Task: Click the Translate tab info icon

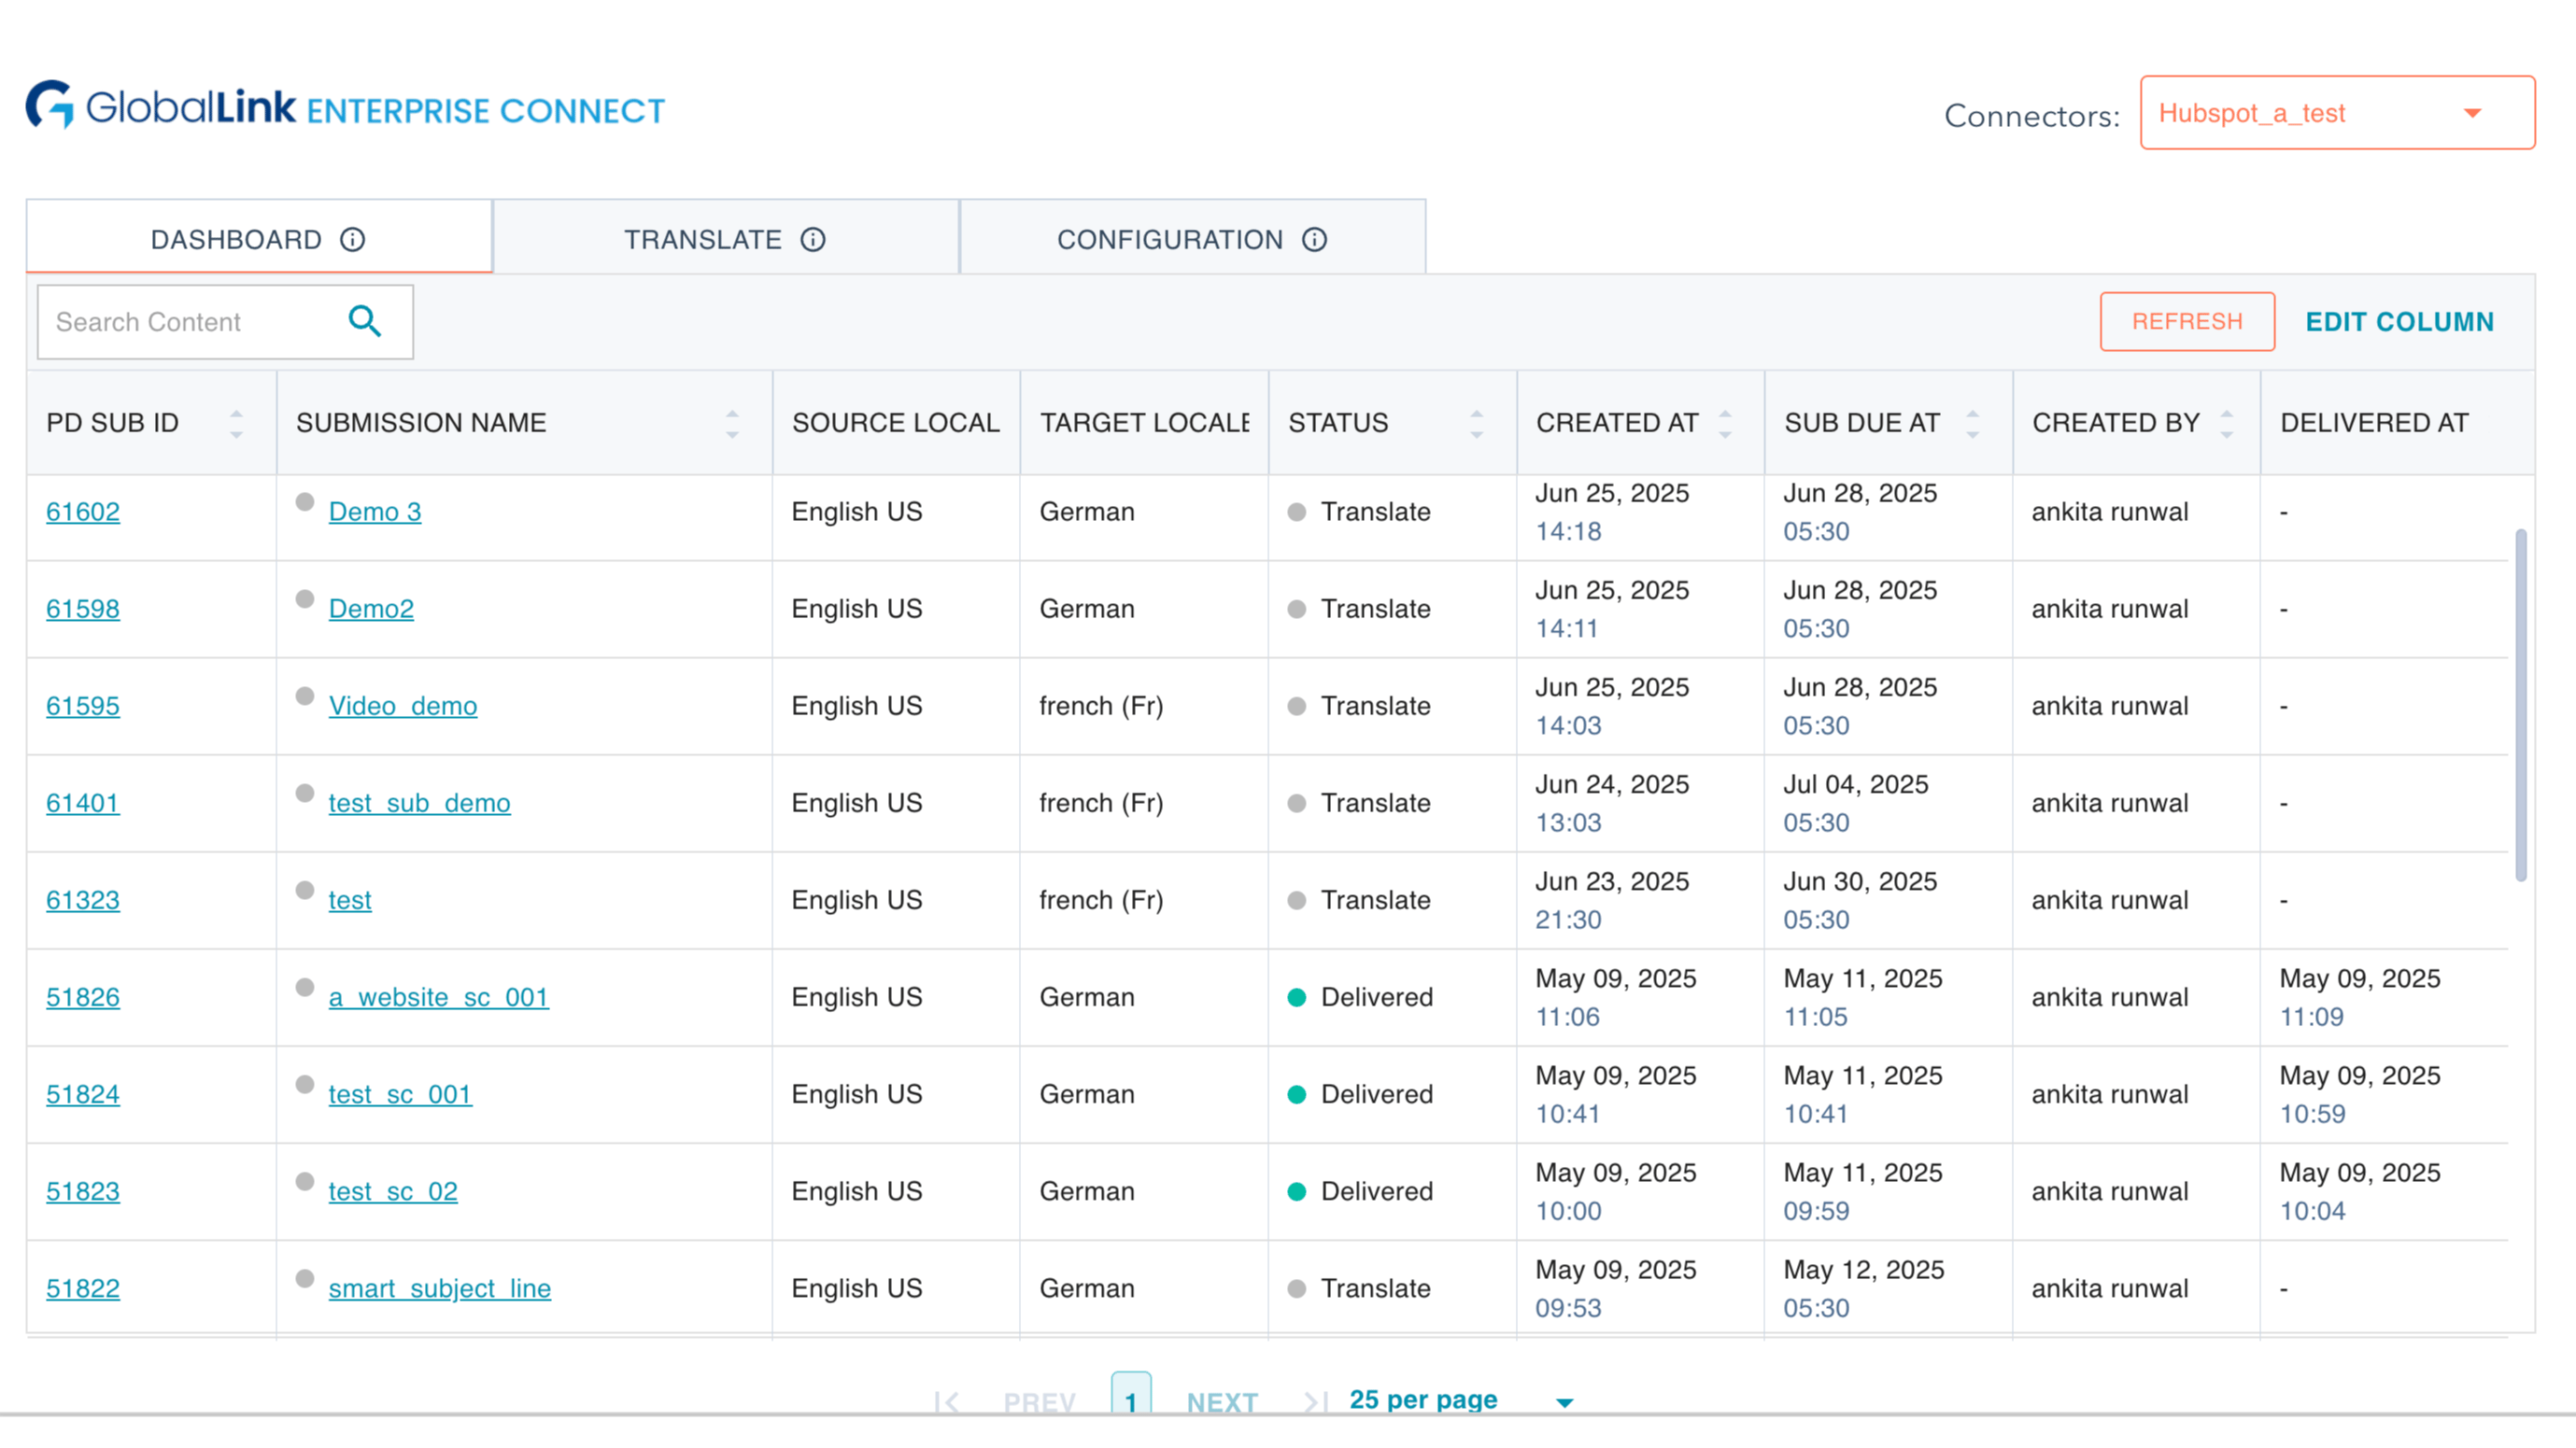Action: (813, 240)
